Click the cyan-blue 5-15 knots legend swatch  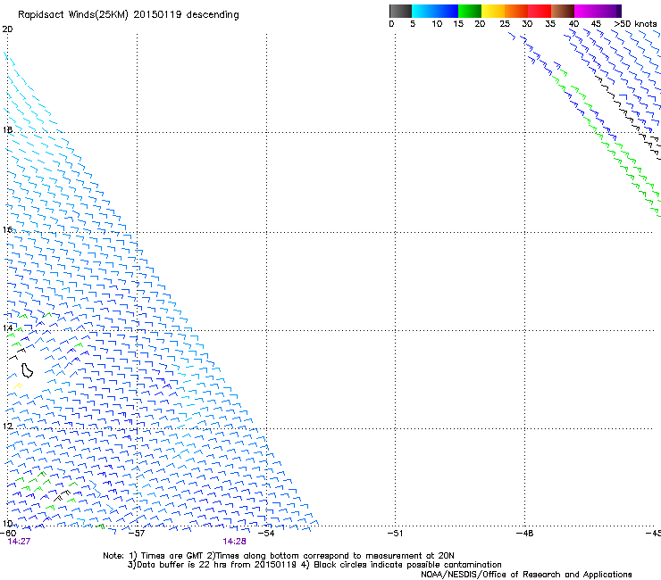tap(435, 11)
